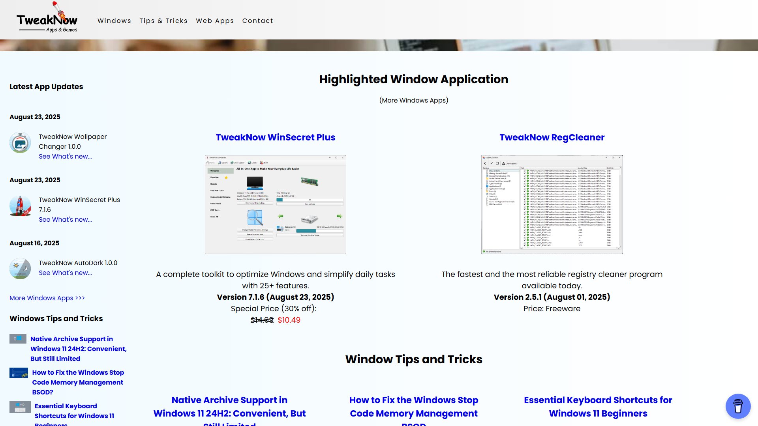758x426 pixels.
Task: Click the (More Windows Apps) link under heading
Action: tap(414, 100)
